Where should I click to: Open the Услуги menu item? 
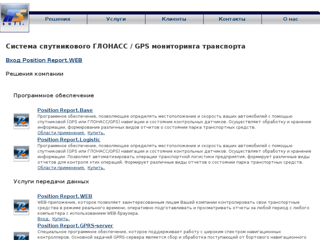coord(116,19)
